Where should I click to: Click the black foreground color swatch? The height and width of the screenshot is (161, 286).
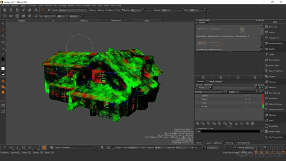3,59
